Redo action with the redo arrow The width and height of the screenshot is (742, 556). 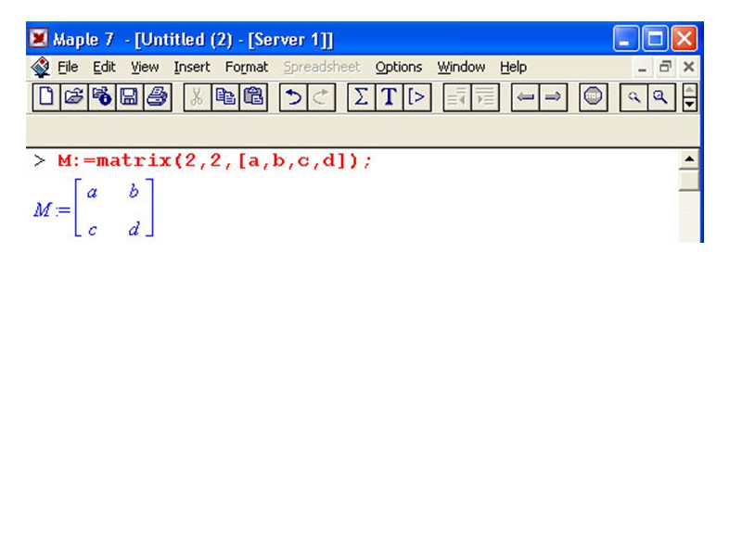click(321, 97)
